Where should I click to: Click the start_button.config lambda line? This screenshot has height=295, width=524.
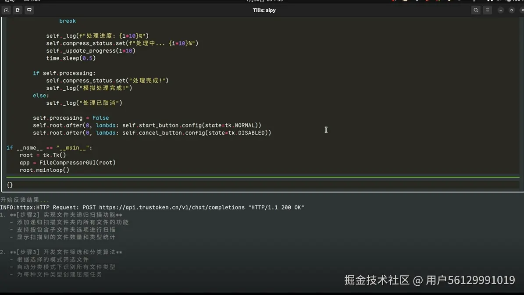pyautogui.click(x=147, y=125)
